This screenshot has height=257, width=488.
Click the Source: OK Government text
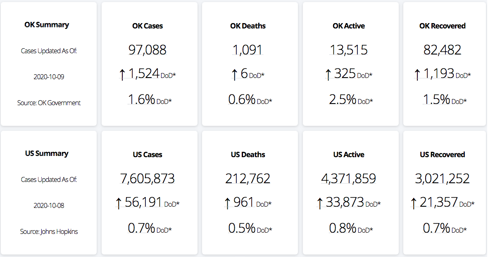click(49, 103)
